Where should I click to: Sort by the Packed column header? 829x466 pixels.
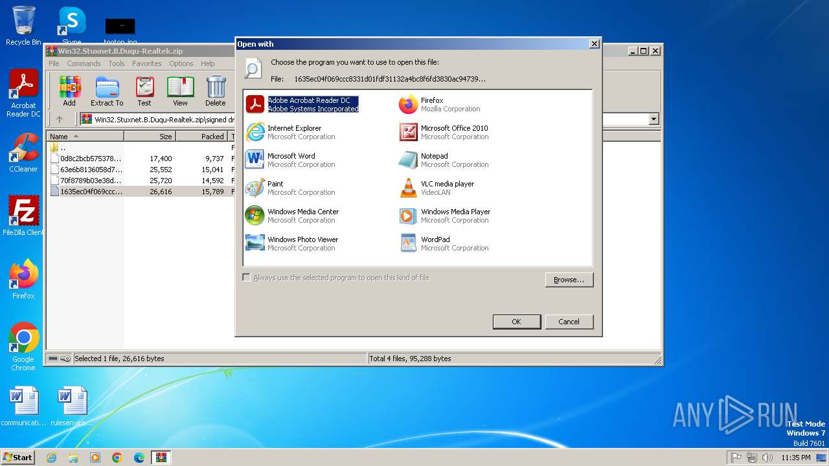click(x=201, y=137)
